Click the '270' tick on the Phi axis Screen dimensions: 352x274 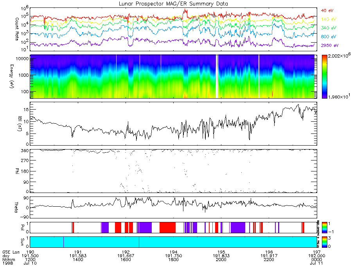pyautogui.click(x=25, y=160)
